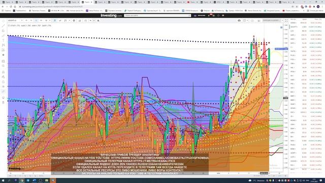This screenshot has width=325, height=183.
Task: Open the candlestick bar style icon
Action: 55,20
